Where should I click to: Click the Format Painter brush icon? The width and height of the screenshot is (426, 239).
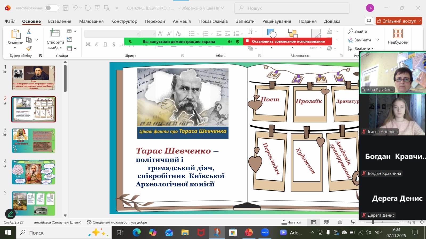click(x=29, y=48)
